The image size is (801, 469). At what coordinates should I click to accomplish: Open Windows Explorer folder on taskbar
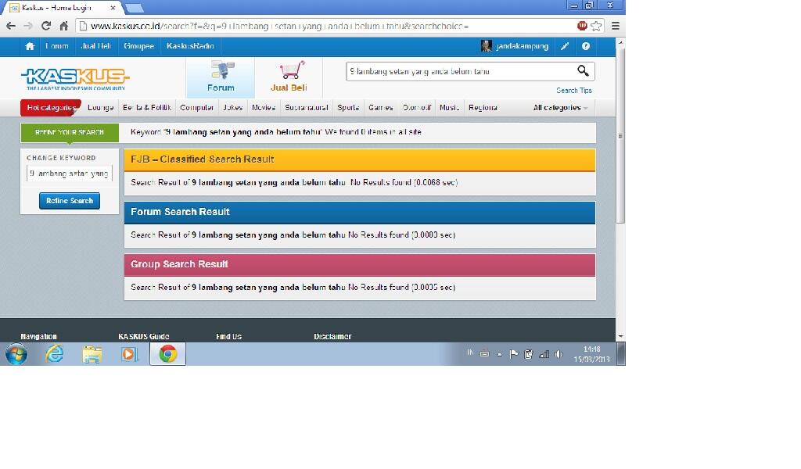pos(92,354)
